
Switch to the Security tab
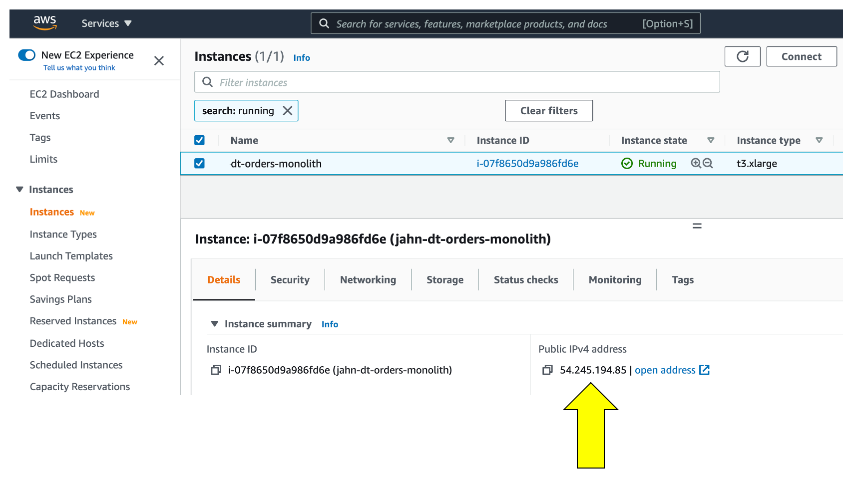(x=290, y=280)
